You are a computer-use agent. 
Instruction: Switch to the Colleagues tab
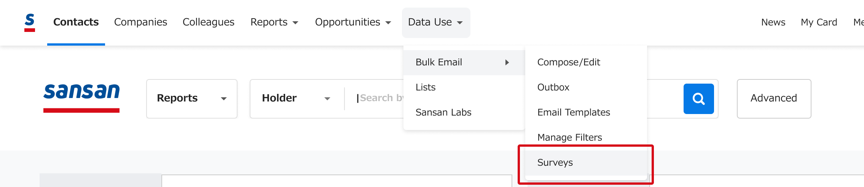coord(208,22)
